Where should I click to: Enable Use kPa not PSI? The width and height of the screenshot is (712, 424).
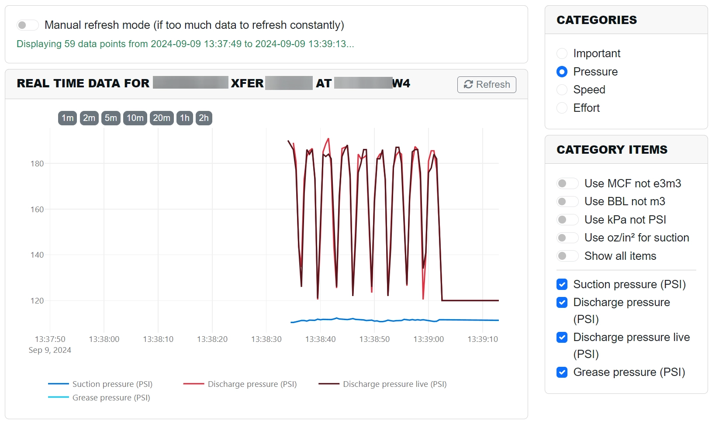click(x=567, y=219)
